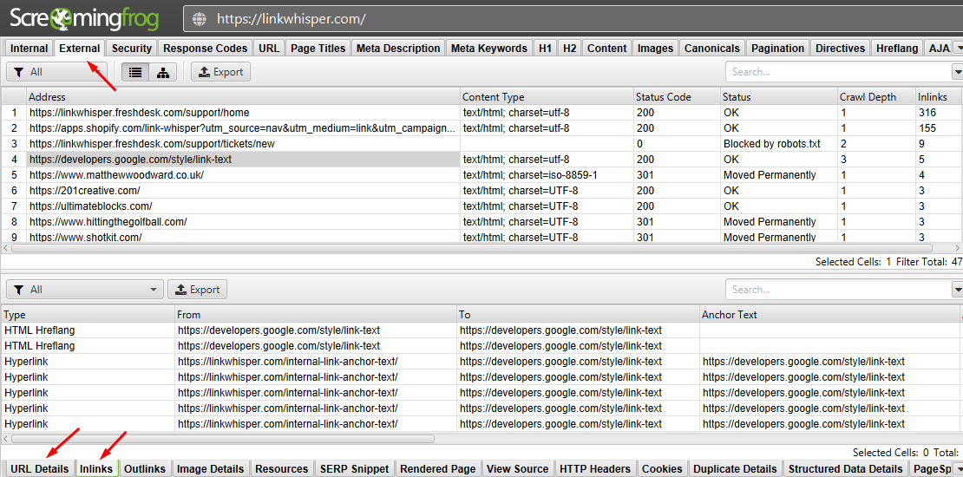Click upper table horizontal scrollbar

[x=472, y=248]
